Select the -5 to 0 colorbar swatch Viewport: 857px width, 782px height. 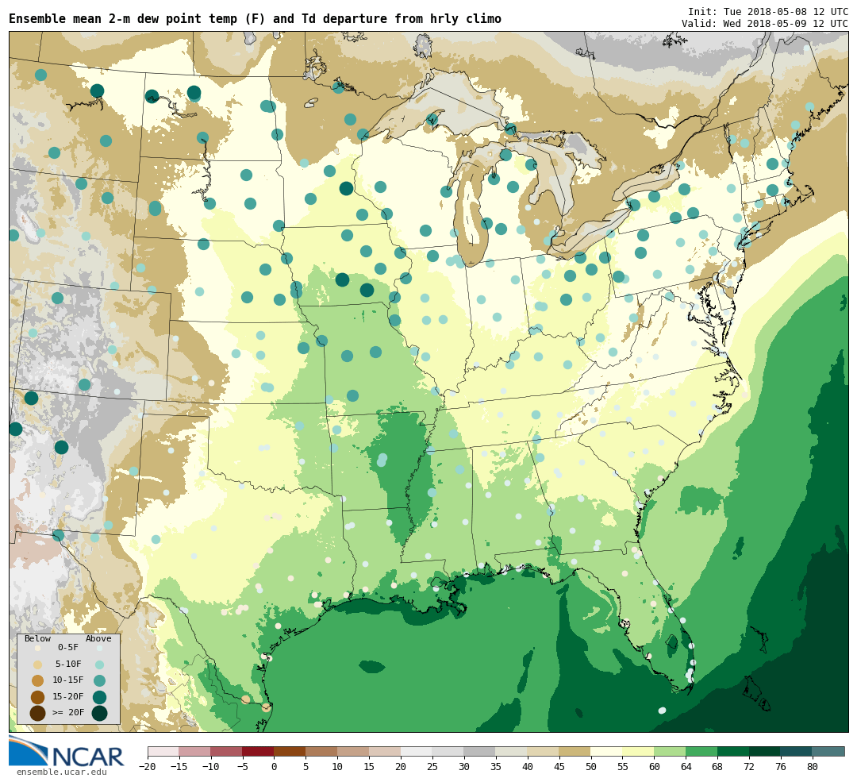pyautogui.click(x=258, y=751)
